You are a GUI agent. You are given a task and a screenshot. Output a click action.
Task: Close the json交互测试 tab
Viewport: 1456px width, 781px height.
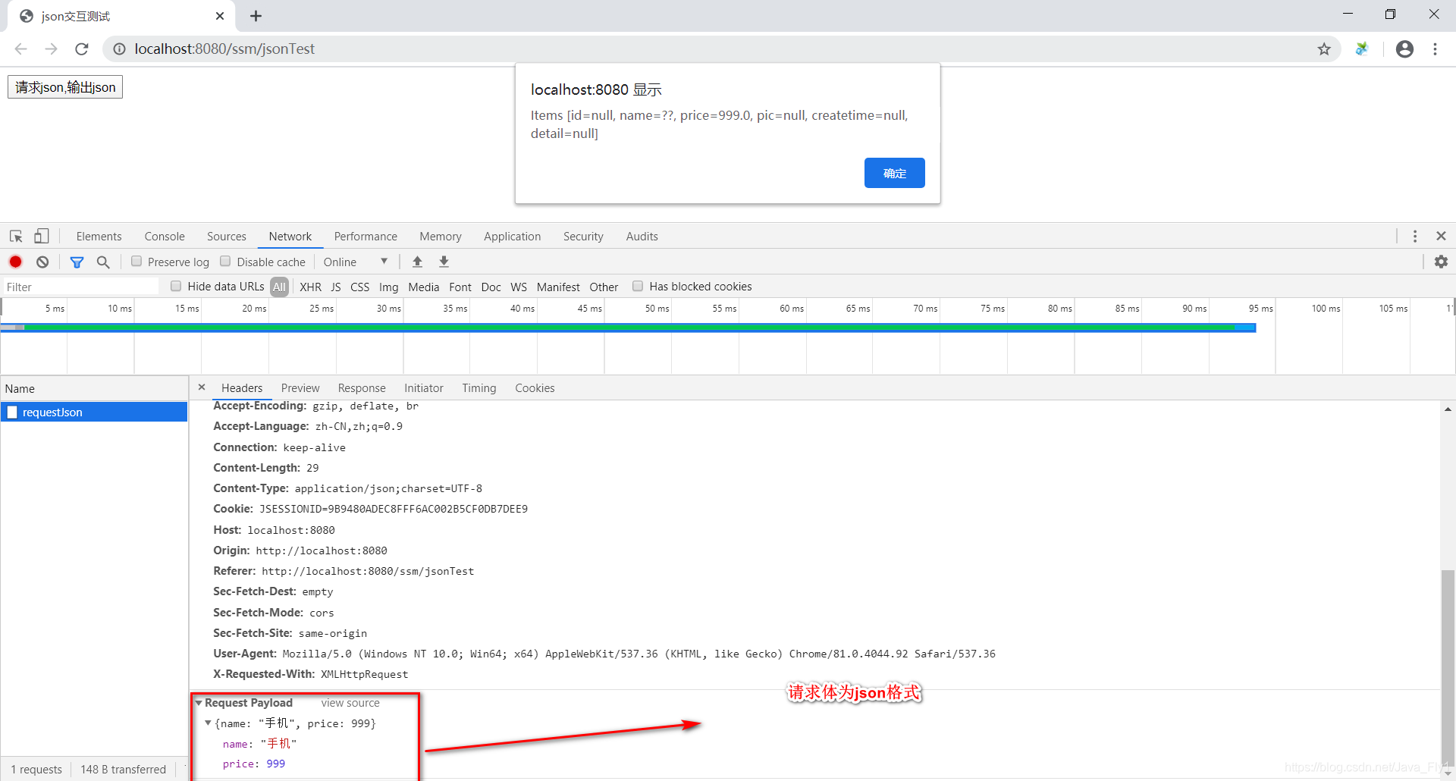click(x=220, y=16)
